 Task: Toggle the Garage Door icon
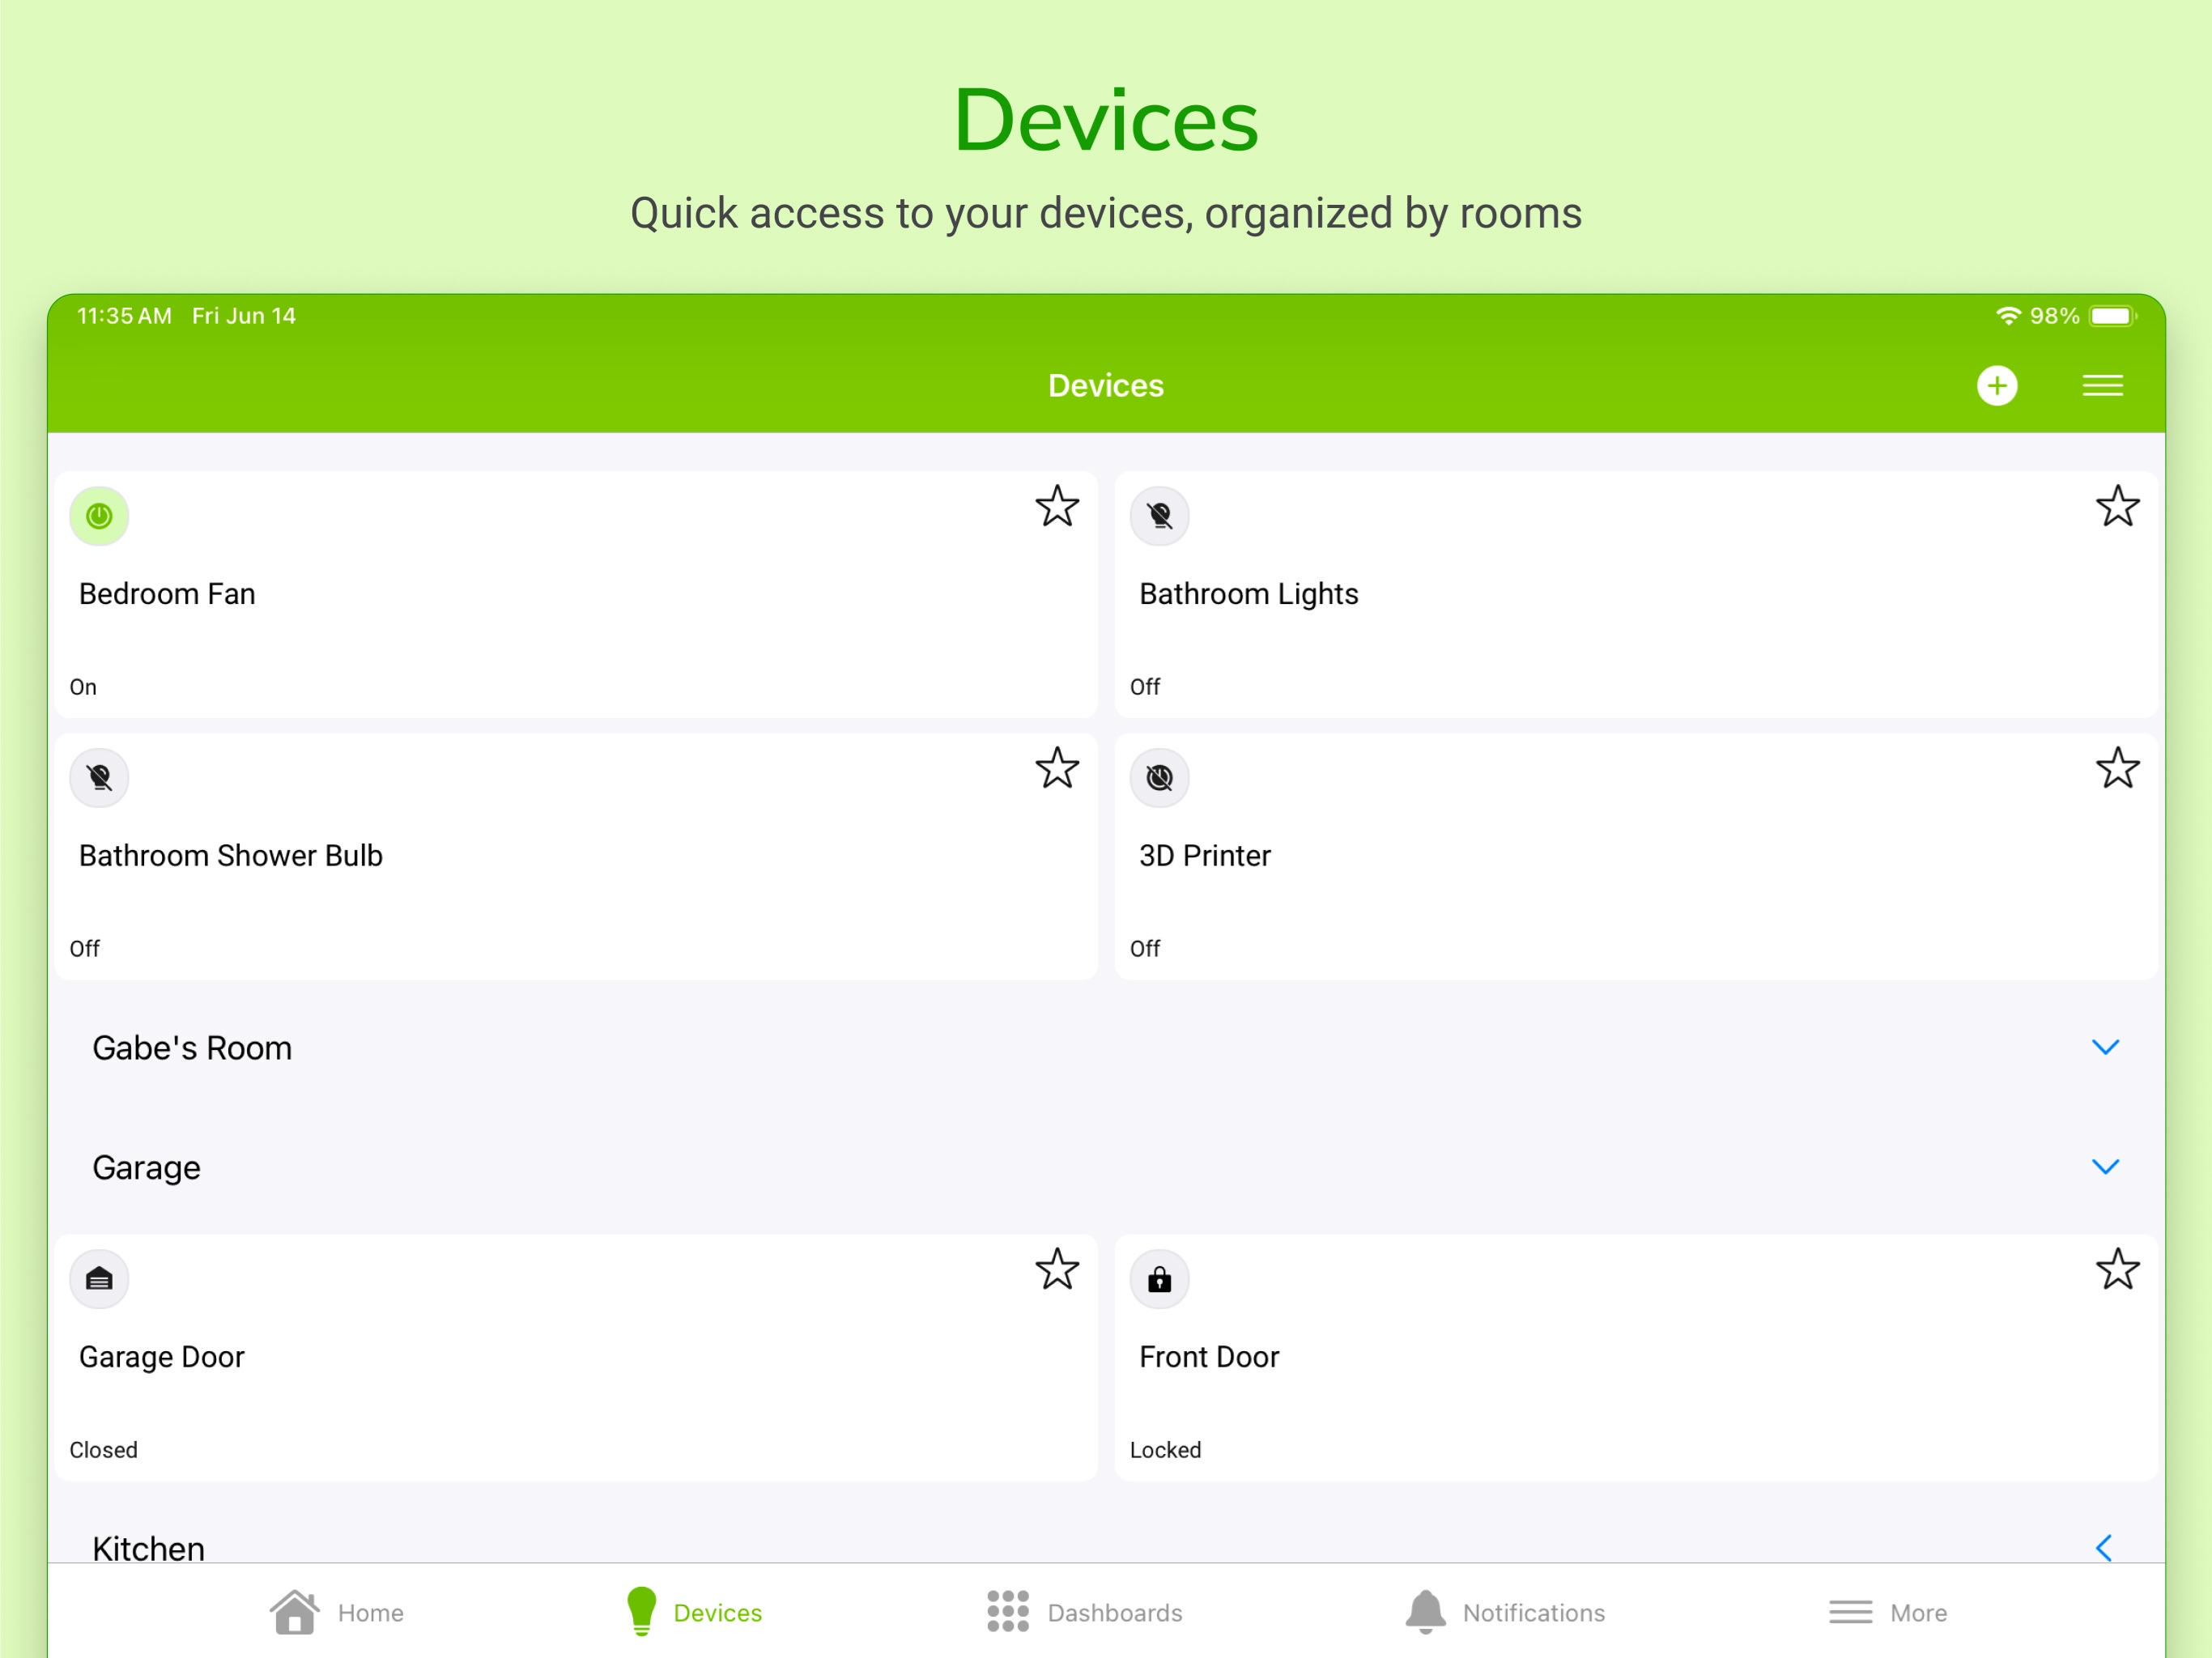pos(99,1279)
